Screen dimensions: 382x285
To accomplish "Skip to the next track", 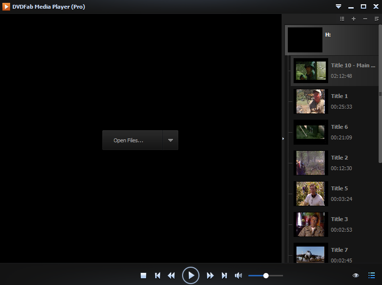I will click(x=224, y=275).
